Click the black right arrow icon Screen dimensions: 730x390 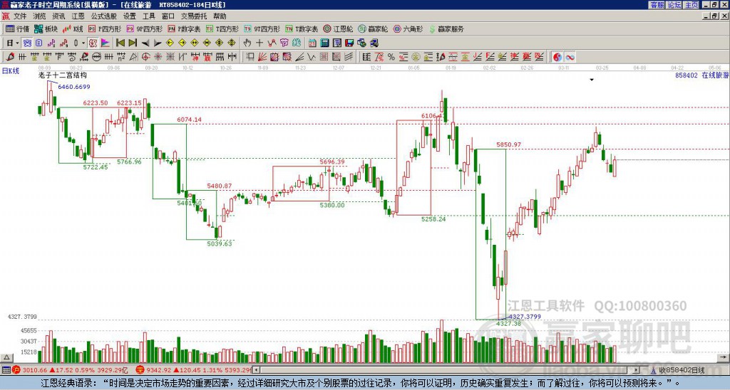pos(158,43)
